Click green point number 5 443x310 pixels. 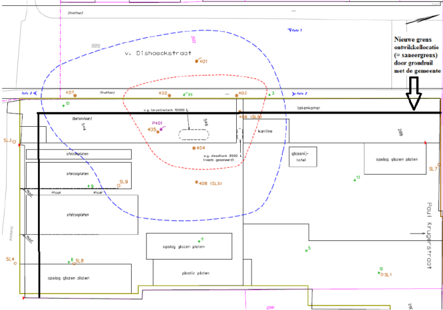309,248
